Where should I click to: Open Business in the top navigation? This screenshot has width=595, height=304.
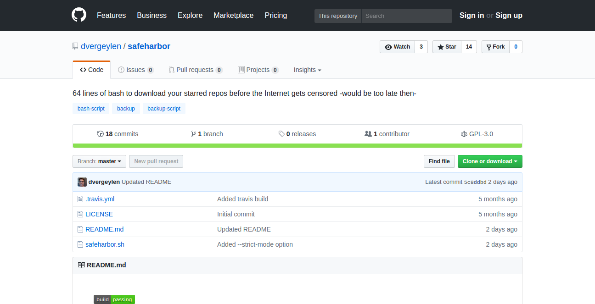coord(152,15)
